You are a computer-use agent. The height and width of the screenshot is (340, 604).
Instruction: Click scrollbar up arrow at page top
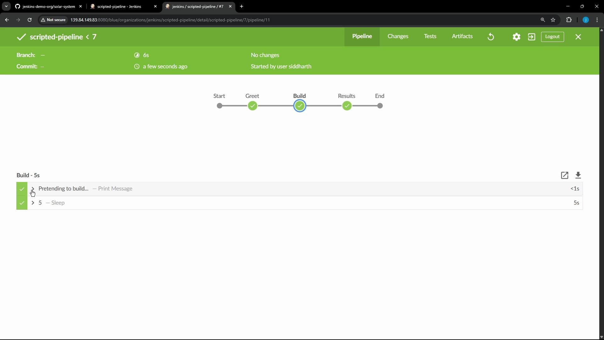[x=601, y=30]
